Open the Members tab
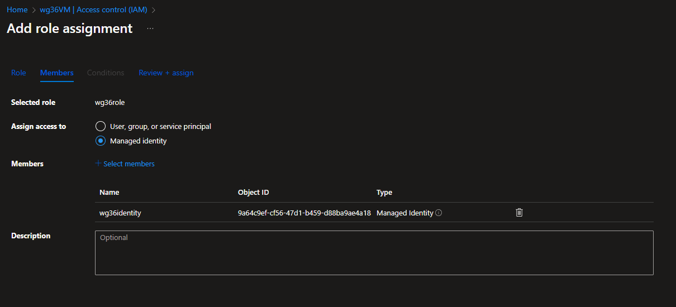This screenshot has width=676, height=307. point(56,73)
